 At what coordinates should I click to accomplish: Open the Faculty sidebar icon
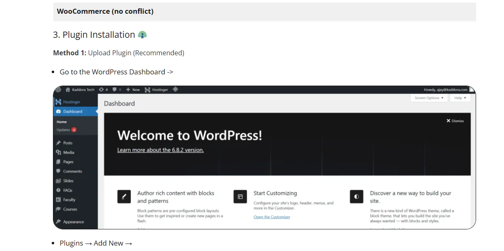[x=58, y=199]
